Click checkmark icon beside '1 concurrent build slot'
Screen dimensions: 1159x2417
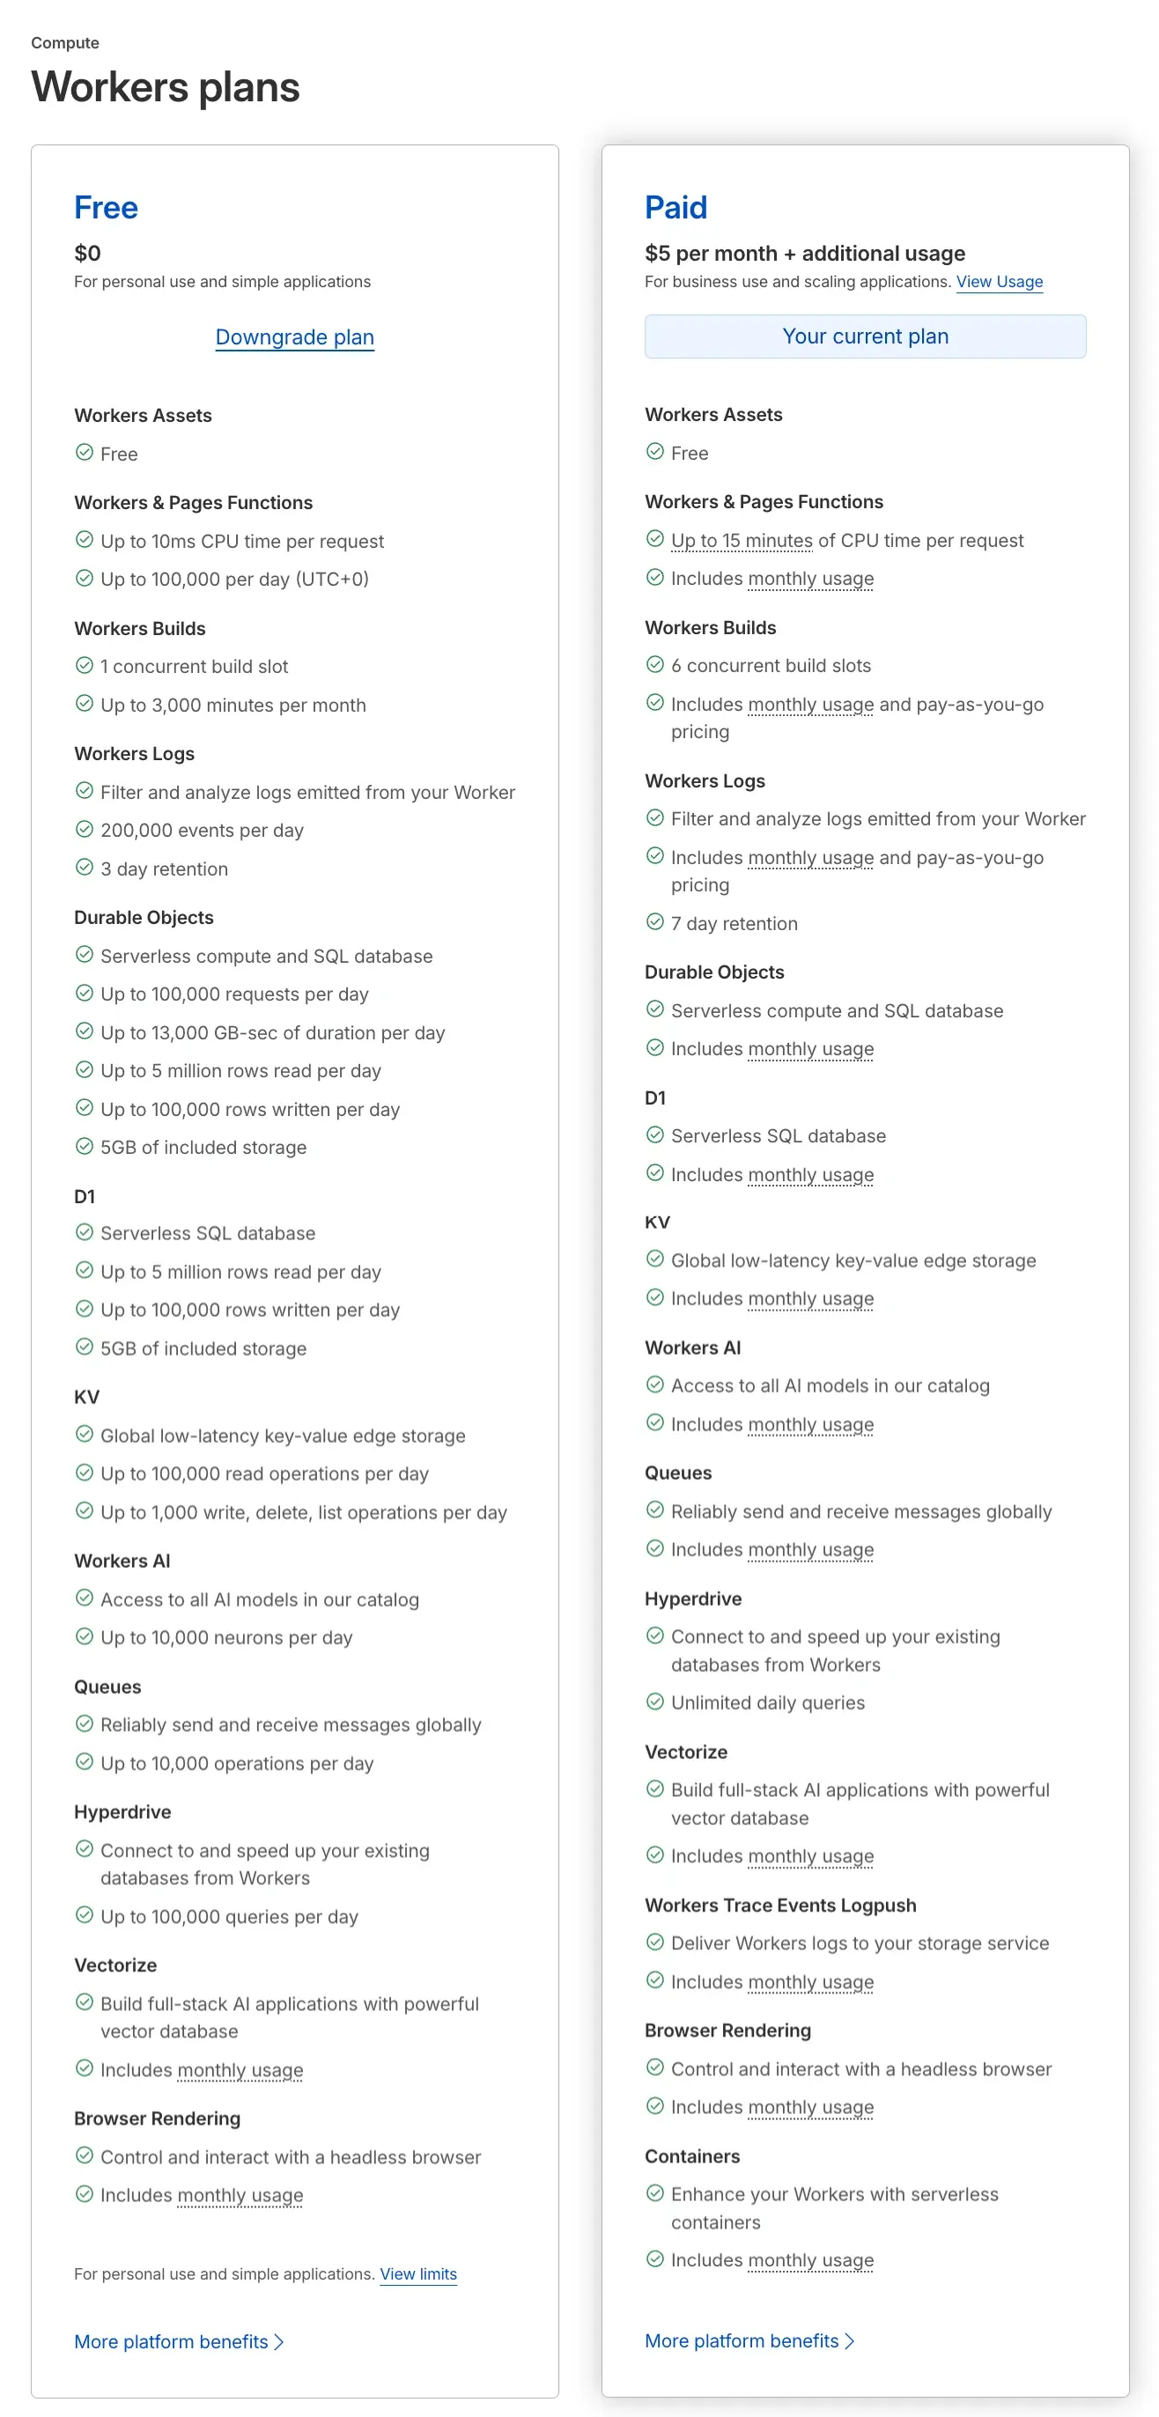(x=85, y=665)
